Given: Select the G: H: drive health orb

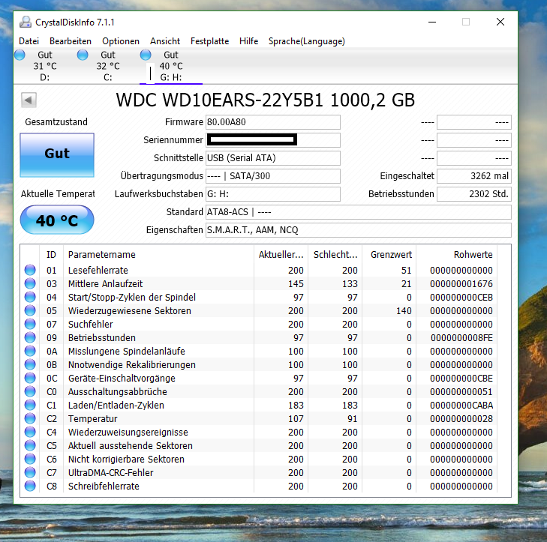Looking at the screenshot, I should click(x=146, y=55).
